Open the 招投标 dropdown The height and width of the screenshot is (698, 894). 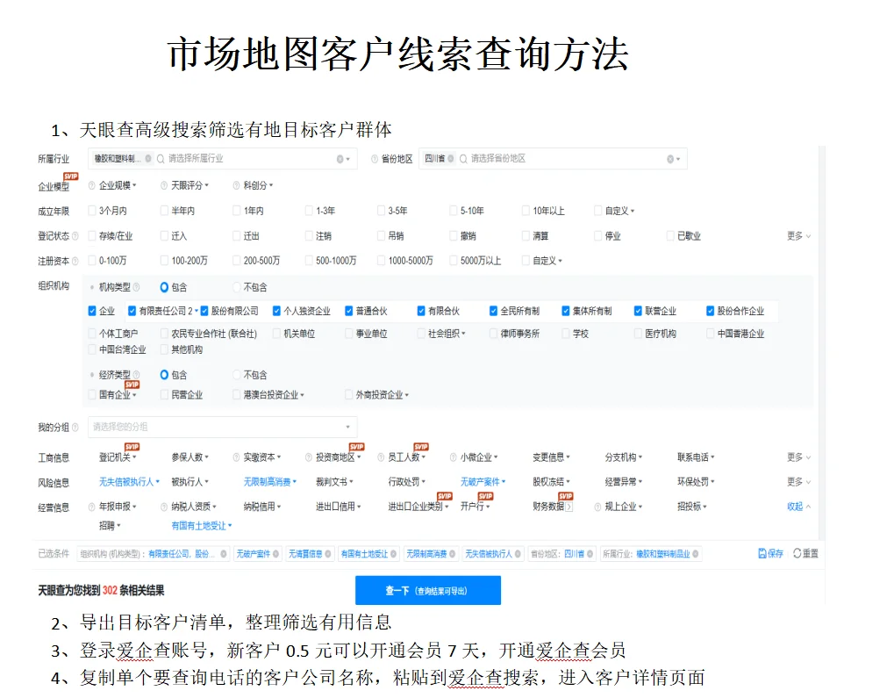click(692, 507)
